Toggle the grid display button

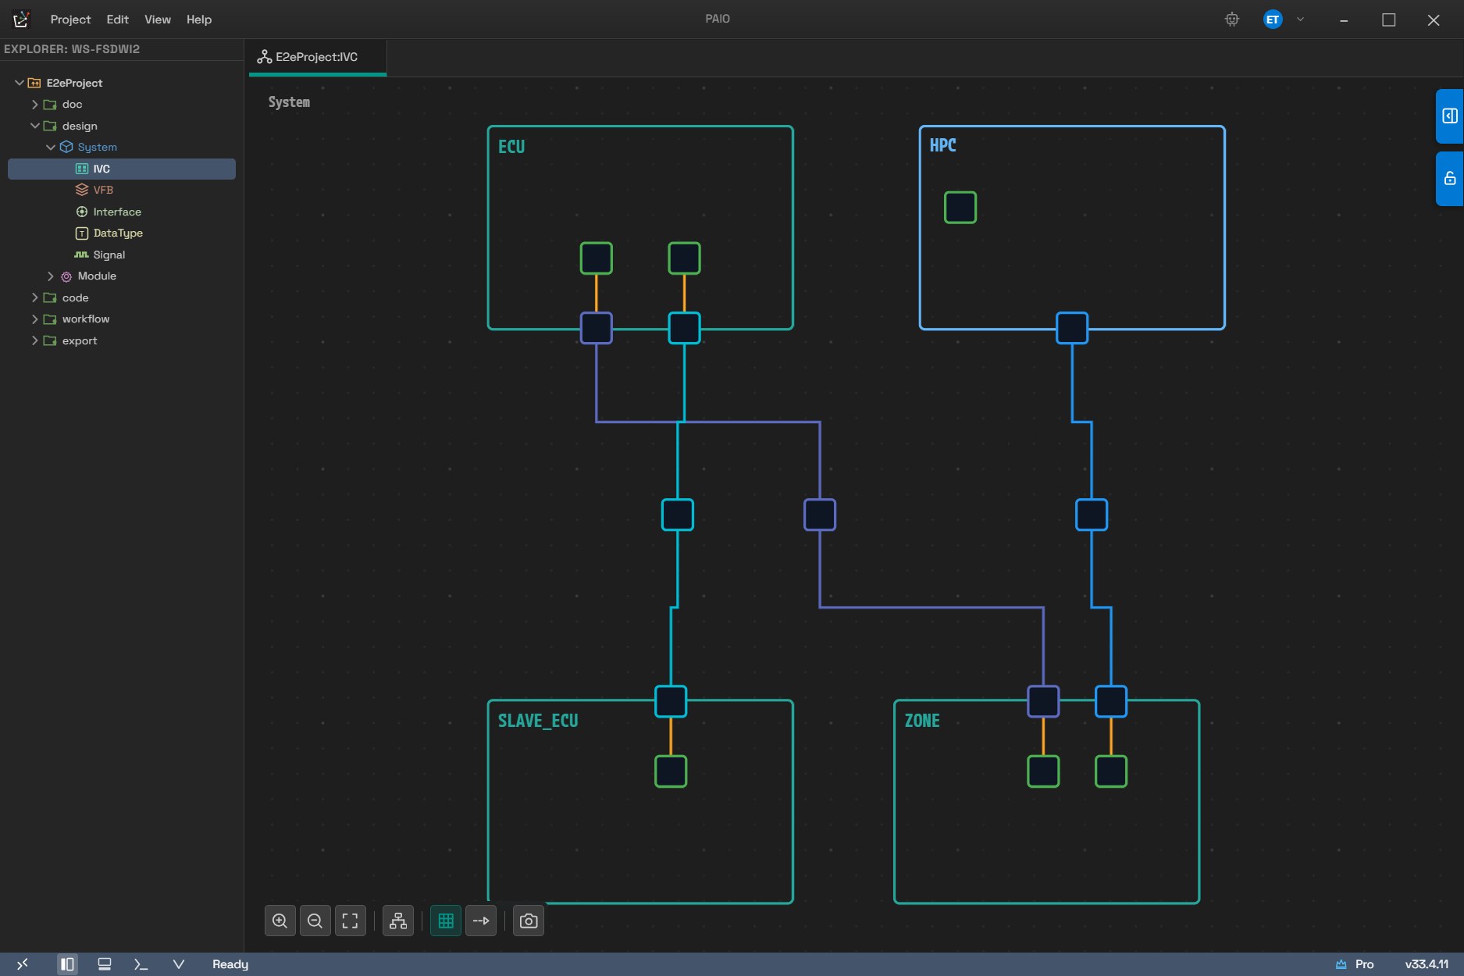point(446,921)
